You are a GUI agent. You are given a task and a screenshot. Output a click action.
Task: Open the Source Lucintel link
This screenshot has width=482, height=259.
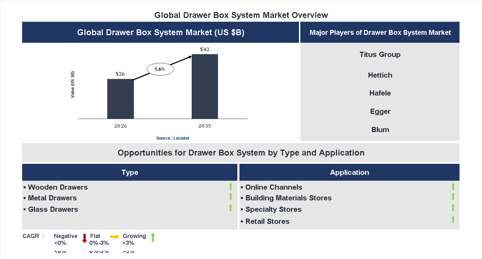point(172,138)
